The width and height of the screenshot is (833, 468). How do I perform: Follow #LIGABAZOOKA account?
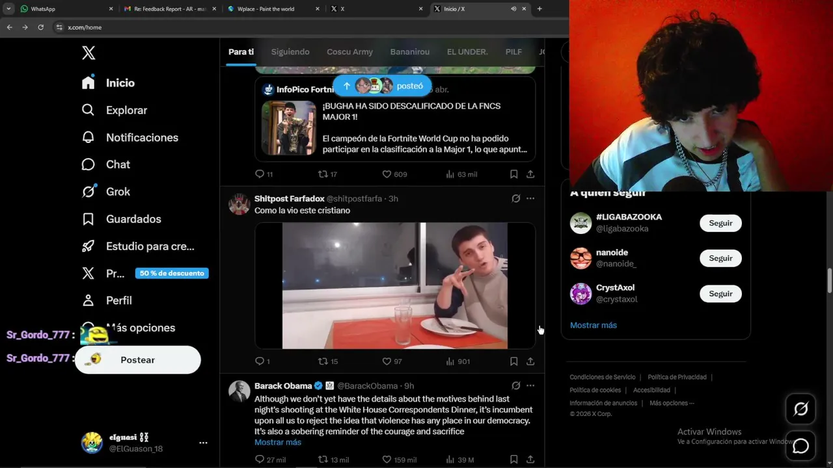click(x=720, y=223)
